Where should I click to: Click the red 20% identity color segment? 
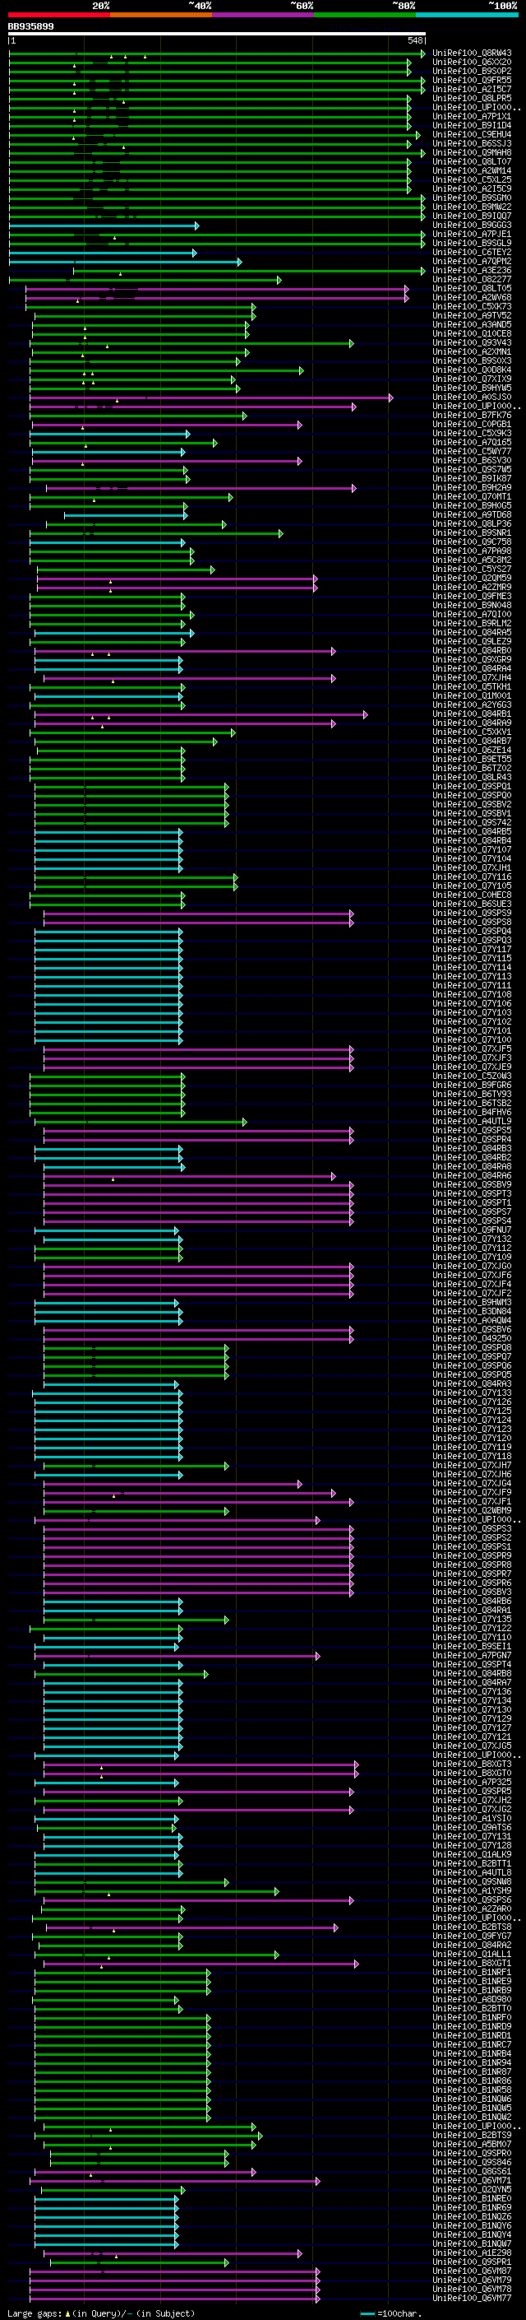[x=58, y=15]
